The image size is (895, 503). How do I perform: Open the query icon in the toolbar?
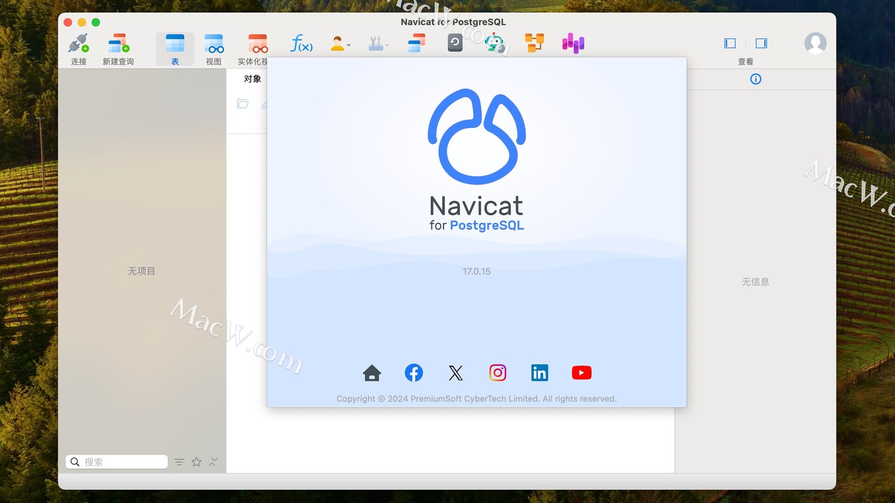[x=416, y=43]
